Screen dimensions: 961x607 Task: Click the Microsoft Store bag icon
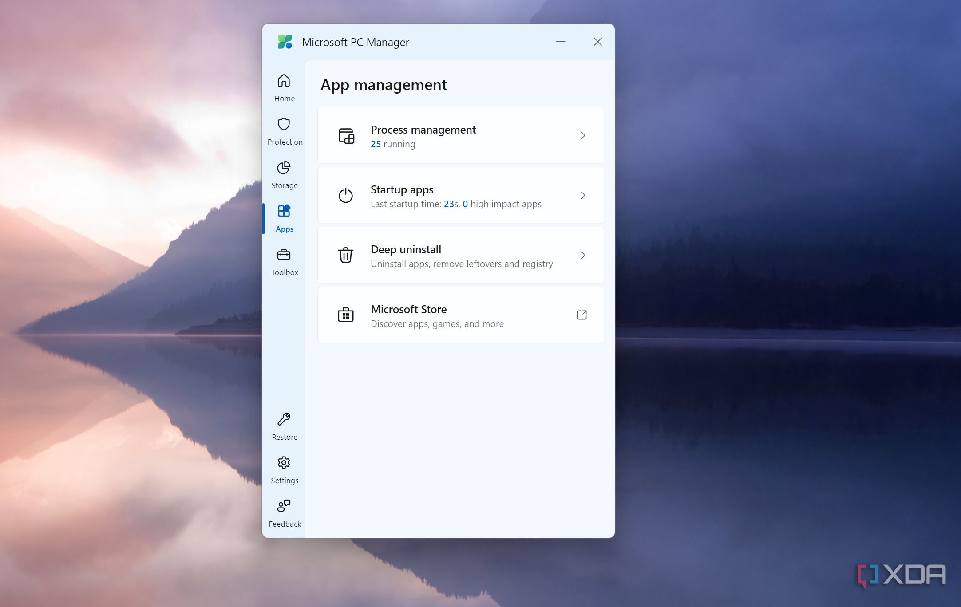[x=346, y=315]
